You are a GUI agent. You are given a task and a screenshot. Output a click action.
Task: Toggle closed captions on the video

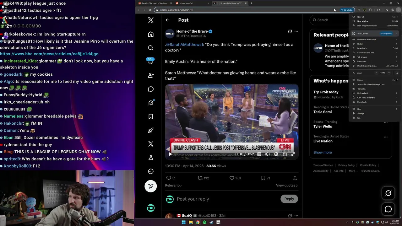[259, 154]
